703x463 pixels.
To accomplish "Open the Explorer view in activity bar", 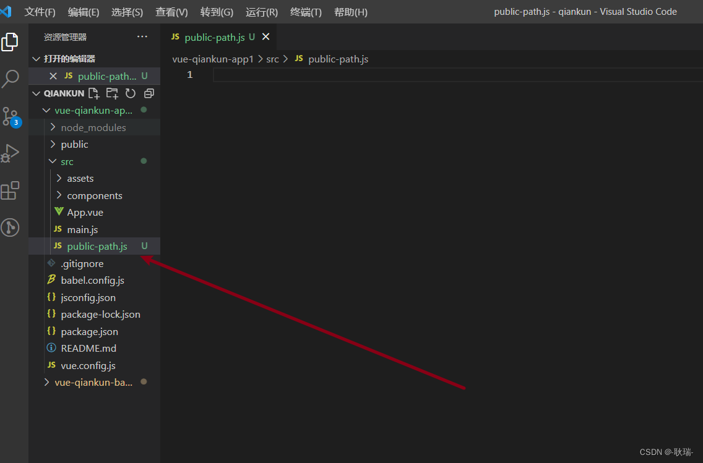I will coord(10,42).
